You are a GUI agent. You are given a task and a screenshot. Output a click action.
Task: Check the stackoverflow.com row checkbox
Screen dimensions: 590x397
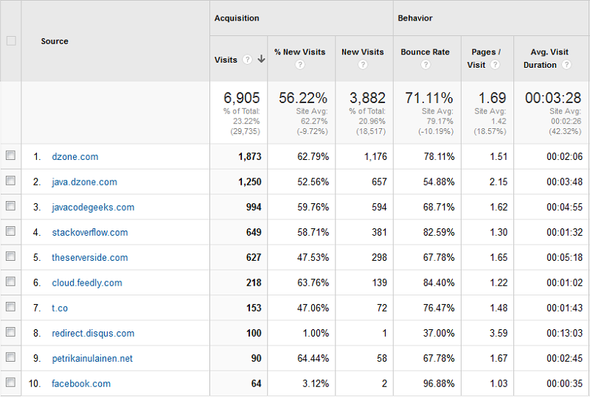pos(10,231)
